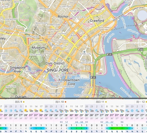Click the Civic District map label
Viewport: 147px width, 133px height.
(55, 63)
